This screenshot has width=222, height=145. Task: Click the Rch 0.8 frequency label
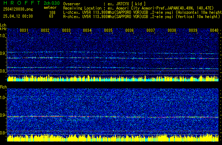click(3, 133)
